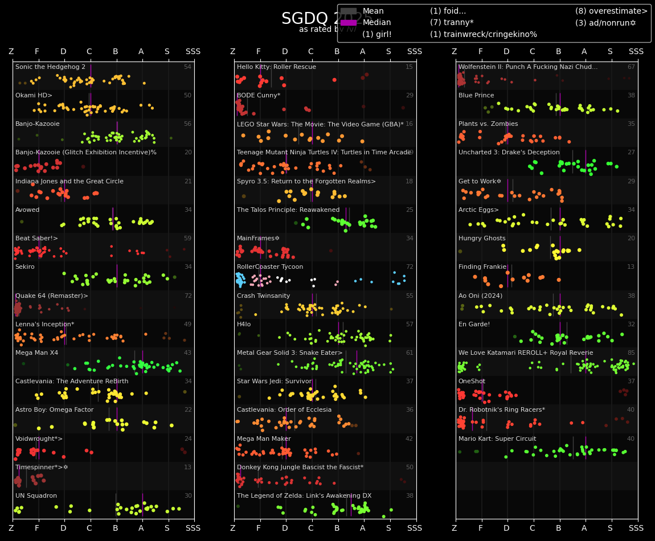
Task: Select 'The Talos Principle: Reawakened' title
Action: coord(288,210)
